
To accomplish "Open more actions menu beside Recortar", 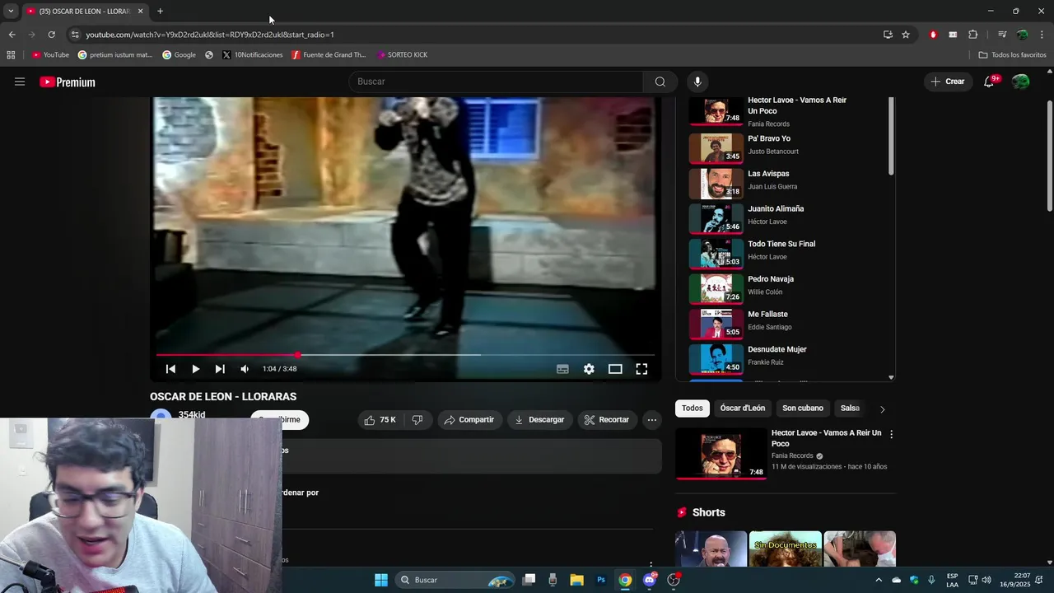I will (x=652, y=420).
